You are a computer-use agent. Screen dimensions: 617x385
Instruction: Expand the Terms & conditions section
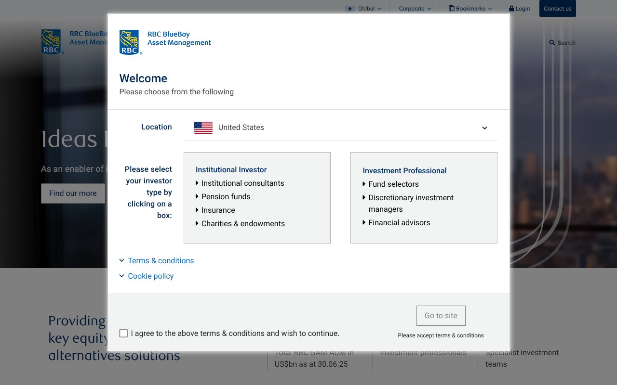(161, 260)
